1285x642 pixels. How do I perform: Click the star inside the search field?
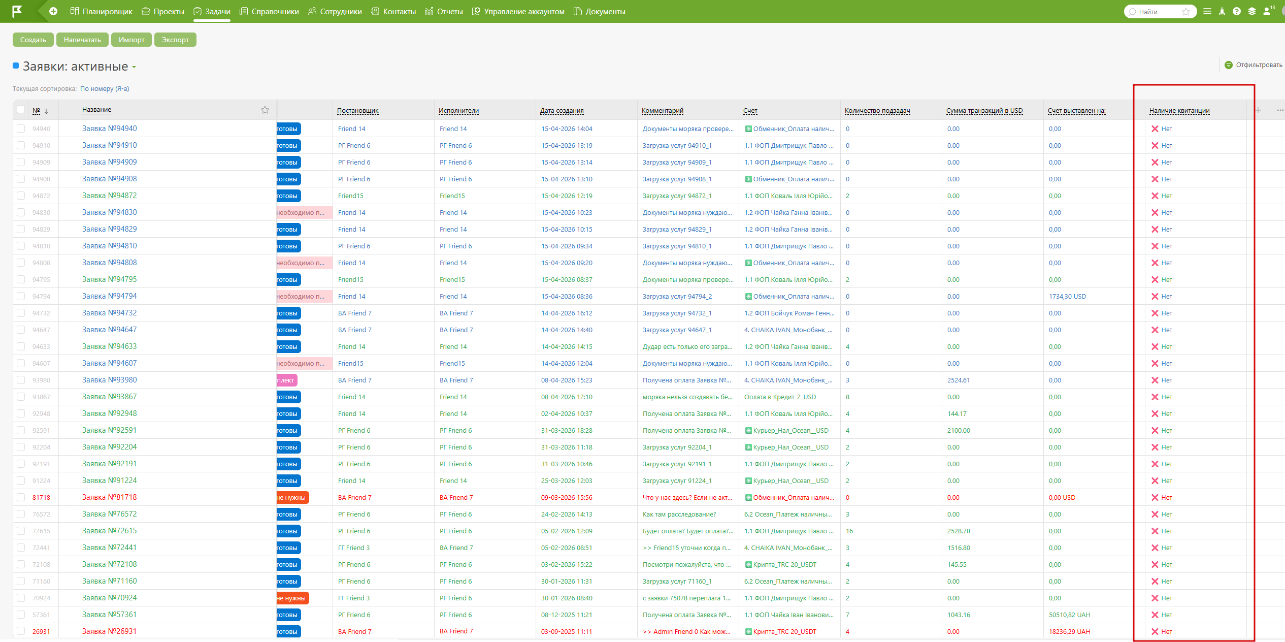1186,12
